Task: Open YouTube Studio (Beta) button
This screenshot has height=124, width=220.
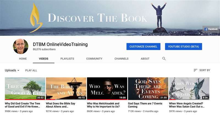Action: click(x=183, y=47)
